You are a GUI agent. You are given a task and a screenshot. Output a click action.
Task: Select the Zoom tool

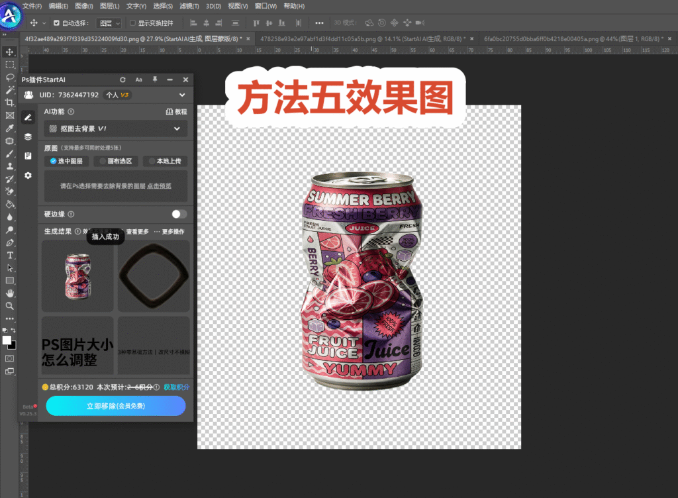coord(9,306)
